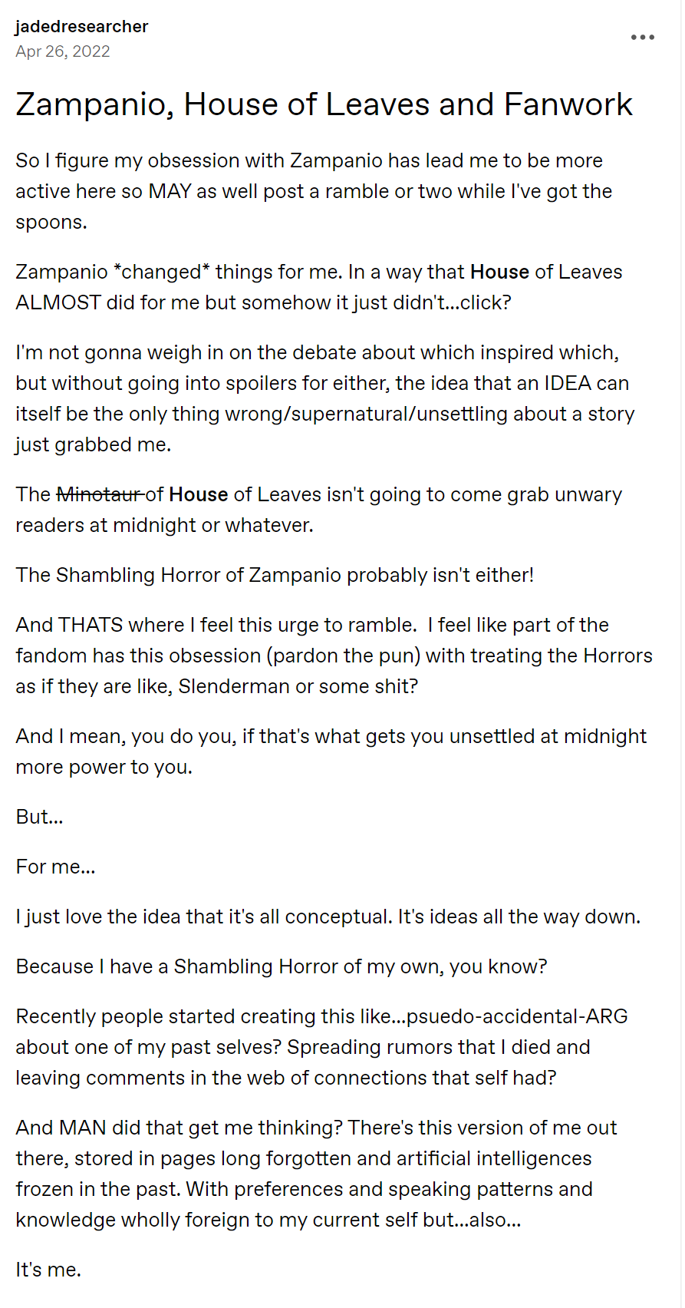The height and width of the screenshot is (1308, 685).
Task: Open the three-dot post options menu
Action: pyautogui.click(x=642, y=38)
